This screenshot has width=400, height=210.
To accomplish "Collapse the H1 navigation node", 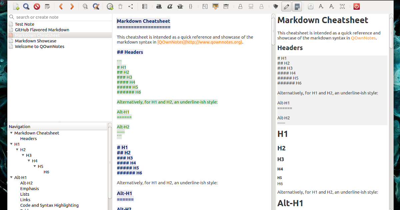I will [11, 144].
